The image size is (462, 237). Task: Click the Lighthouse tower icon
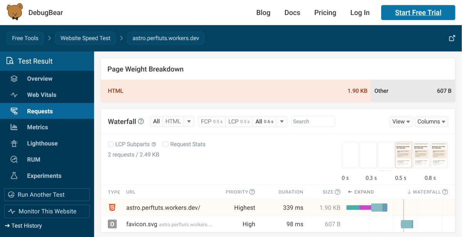(x=14, y=143)
